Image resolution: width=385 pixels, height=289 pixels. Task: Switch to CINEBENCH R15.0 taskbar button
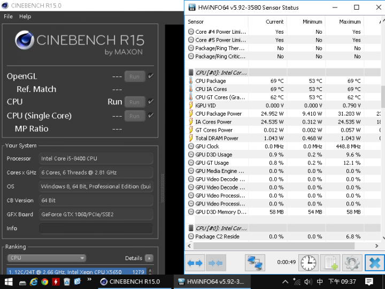[x=134, y=282]
